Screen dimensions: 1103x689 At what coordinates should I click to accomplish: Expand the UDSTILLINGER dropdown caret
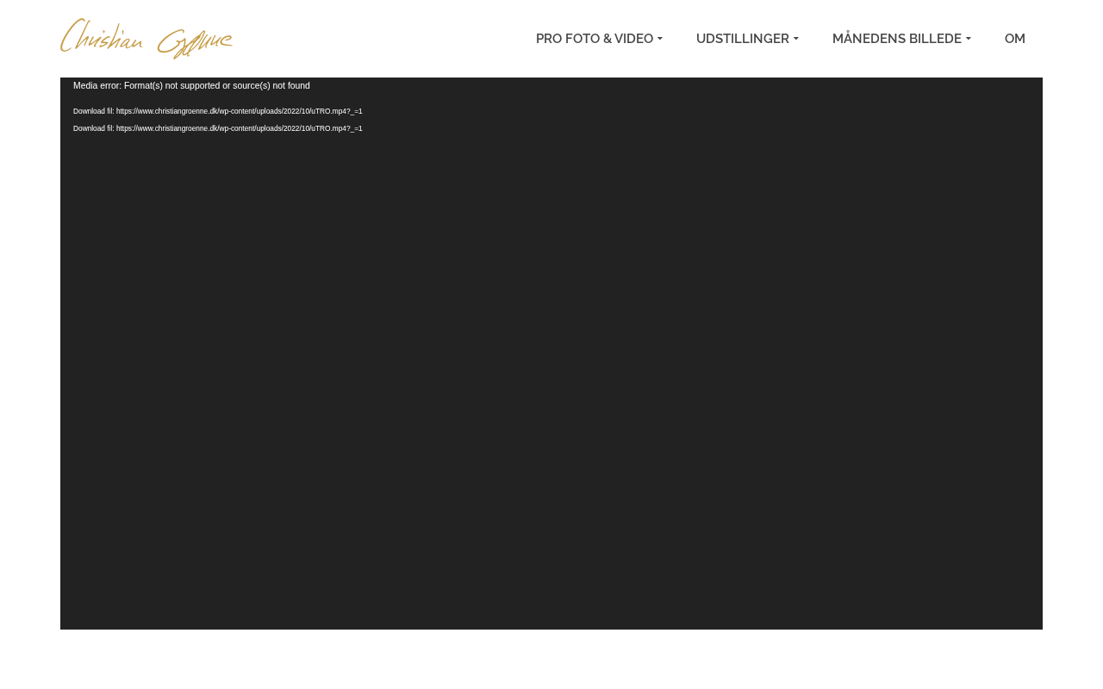pos(796,39)
